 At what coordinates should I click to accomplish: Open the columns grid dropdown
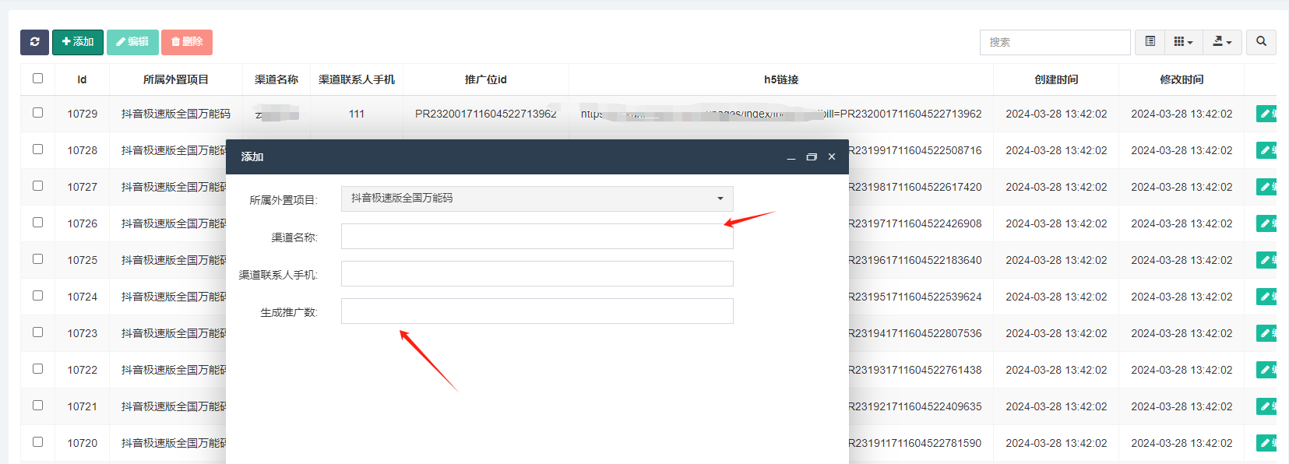(1184, 42)
